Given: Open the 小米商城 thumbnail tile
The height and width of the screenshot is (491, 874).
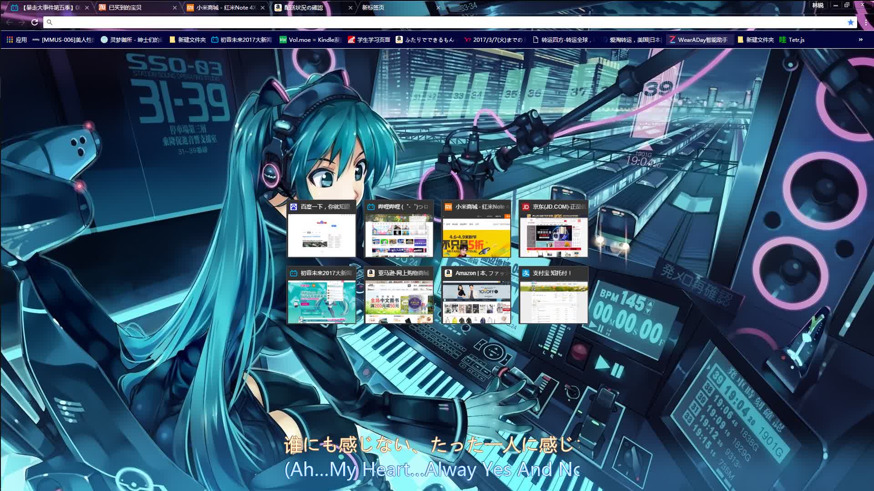Looking at the screenshot, I should (476, 229).
